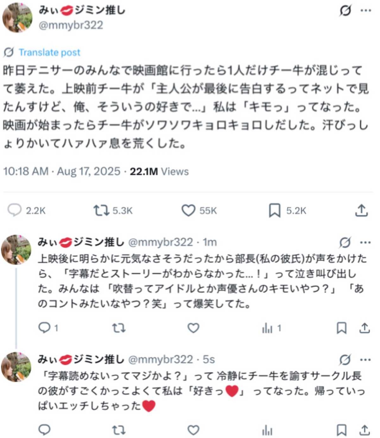Image resolution: width=380 pixels, height=438 pixels.
Task: Open the more options menu on the 5s reply
Action: tap(365, 360)
